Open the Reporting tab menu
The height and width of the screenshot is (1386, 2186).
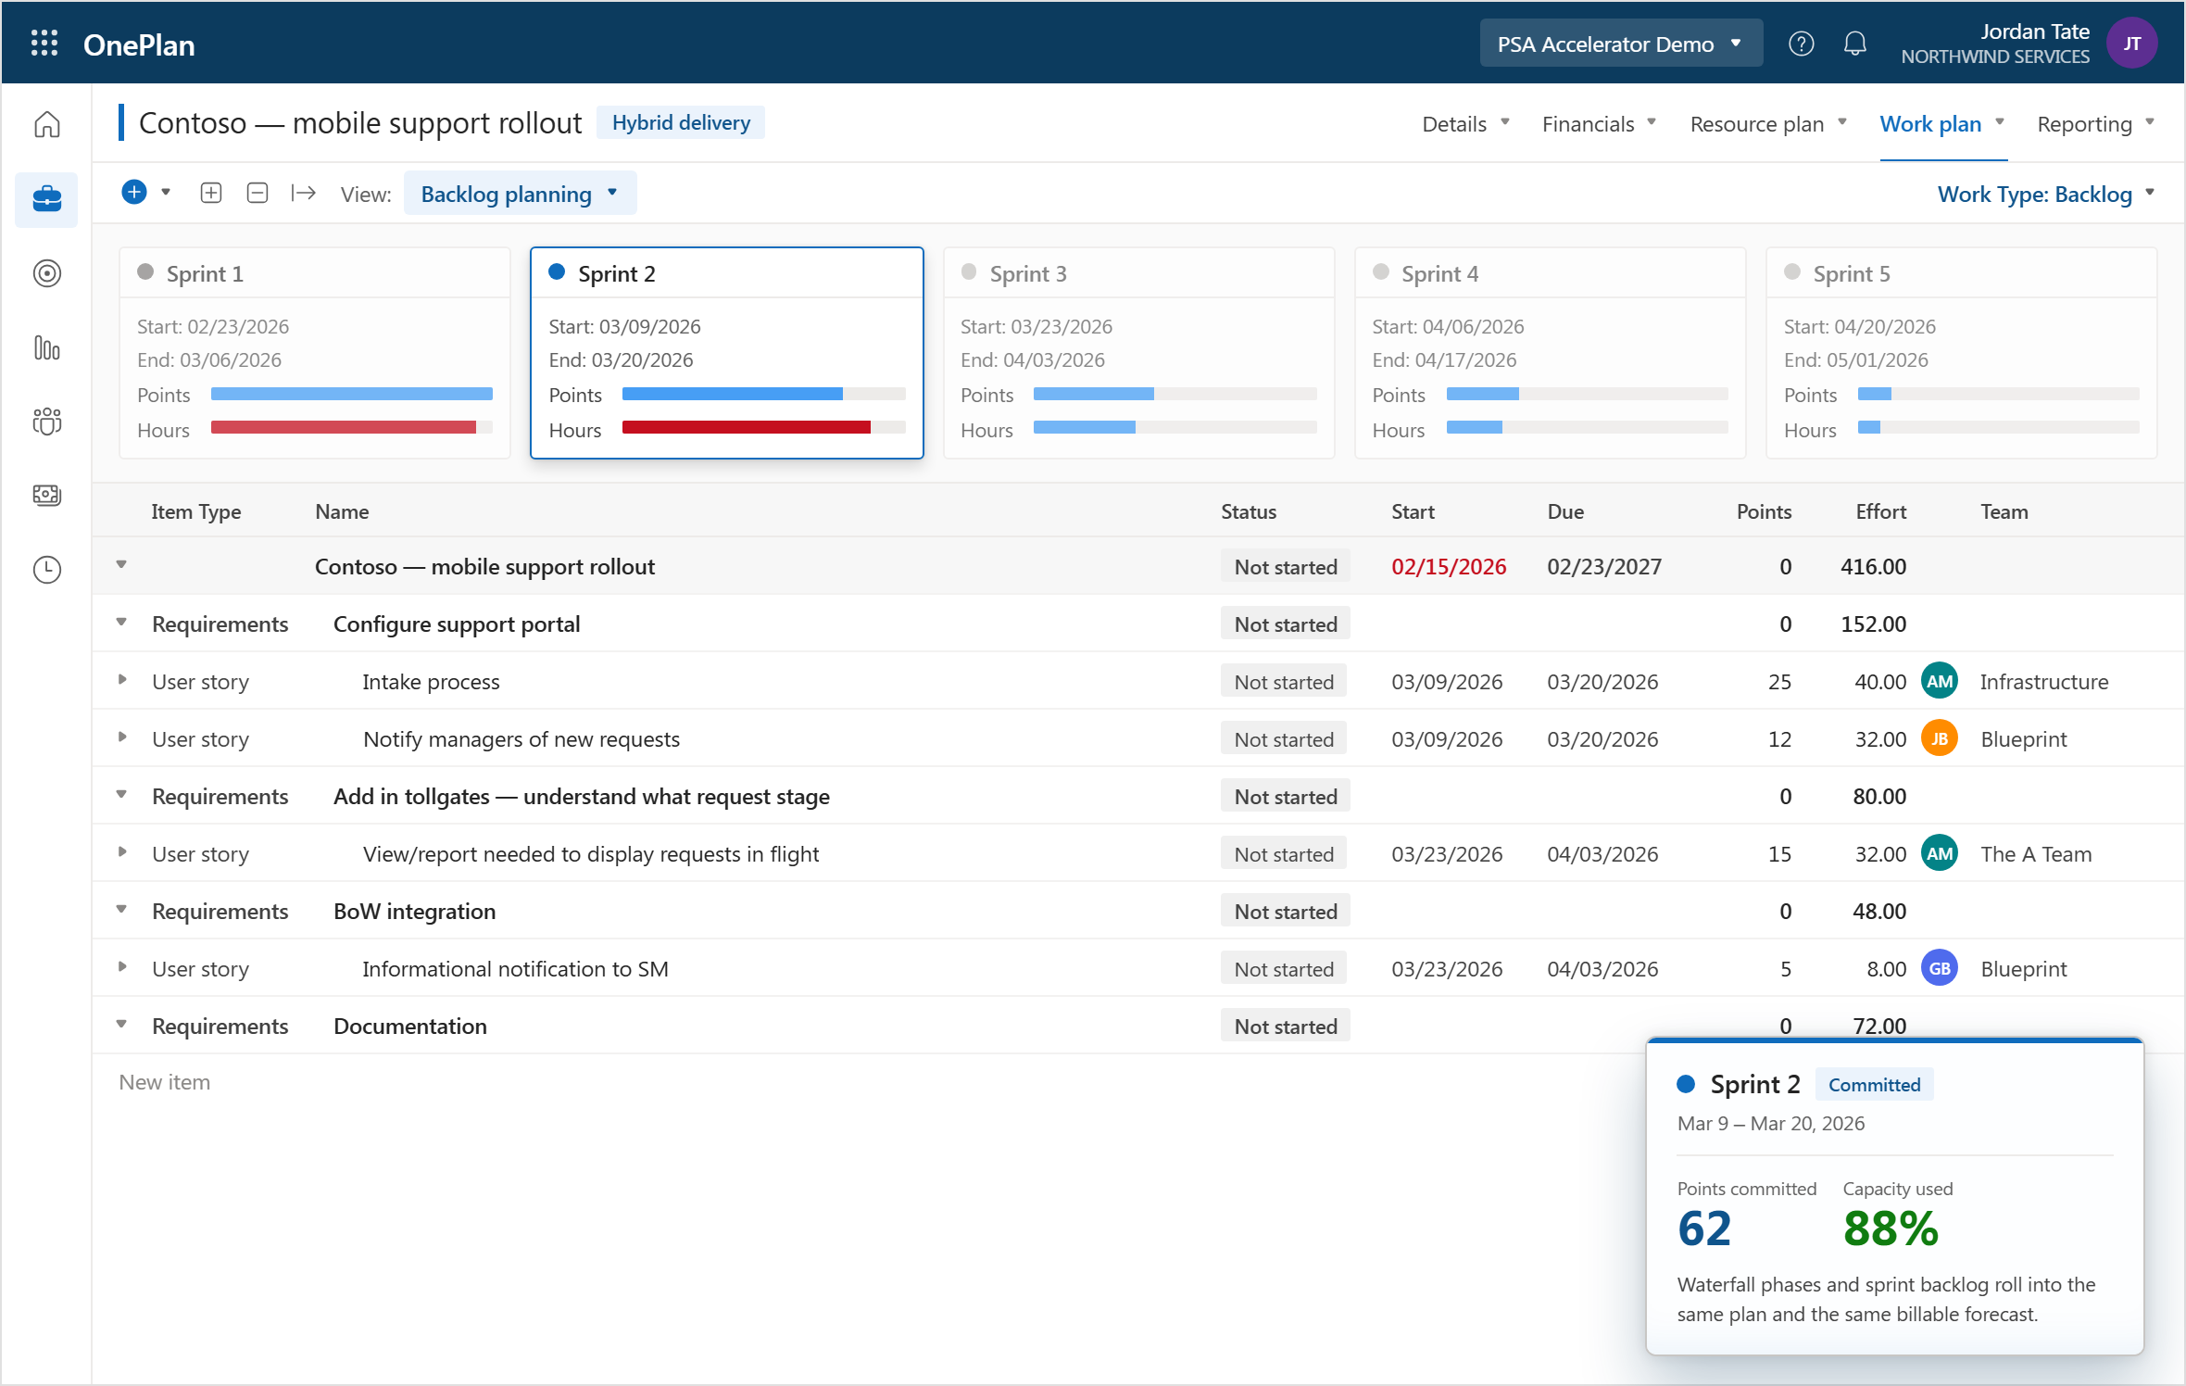click(2096, 123)
